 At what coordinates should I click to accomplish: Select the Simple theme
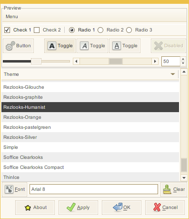(x=90, y=147)
